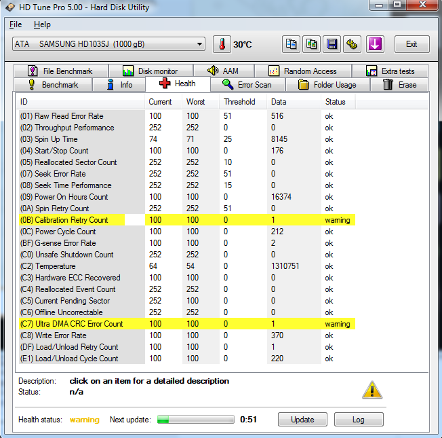Image resolution: width=442 pixels, height=438 pixels.
Task: Select the (C8) Write Error Rate row
Action: click(x=187, y=335)
